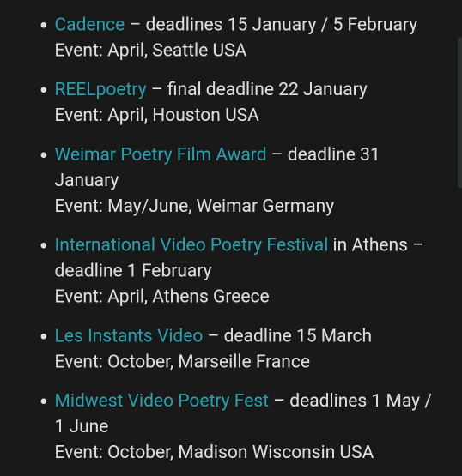462x476 pixels.
Task: Click the 'Event: April, Seattle USA' text
Action: (150, 50)
